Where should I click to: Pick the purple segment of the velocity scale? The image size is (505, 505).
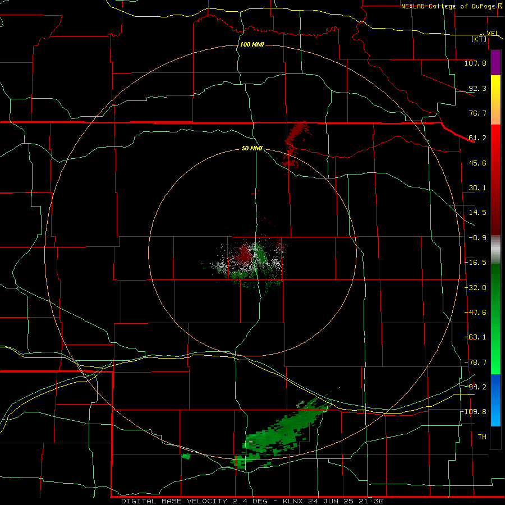coord(495,62)
